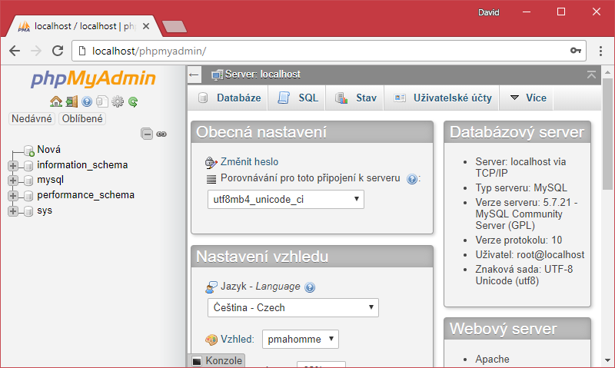Click the Změnit heslo link
The width and height of the screenshot is (615, 368).
click(249, 162)
